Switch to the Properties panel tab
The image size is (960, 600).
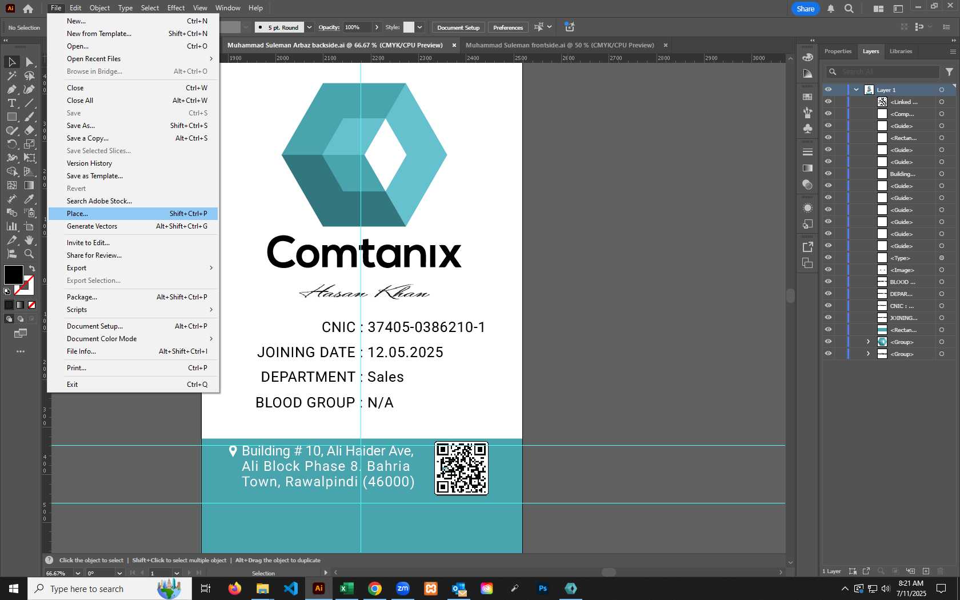point(838,51)
